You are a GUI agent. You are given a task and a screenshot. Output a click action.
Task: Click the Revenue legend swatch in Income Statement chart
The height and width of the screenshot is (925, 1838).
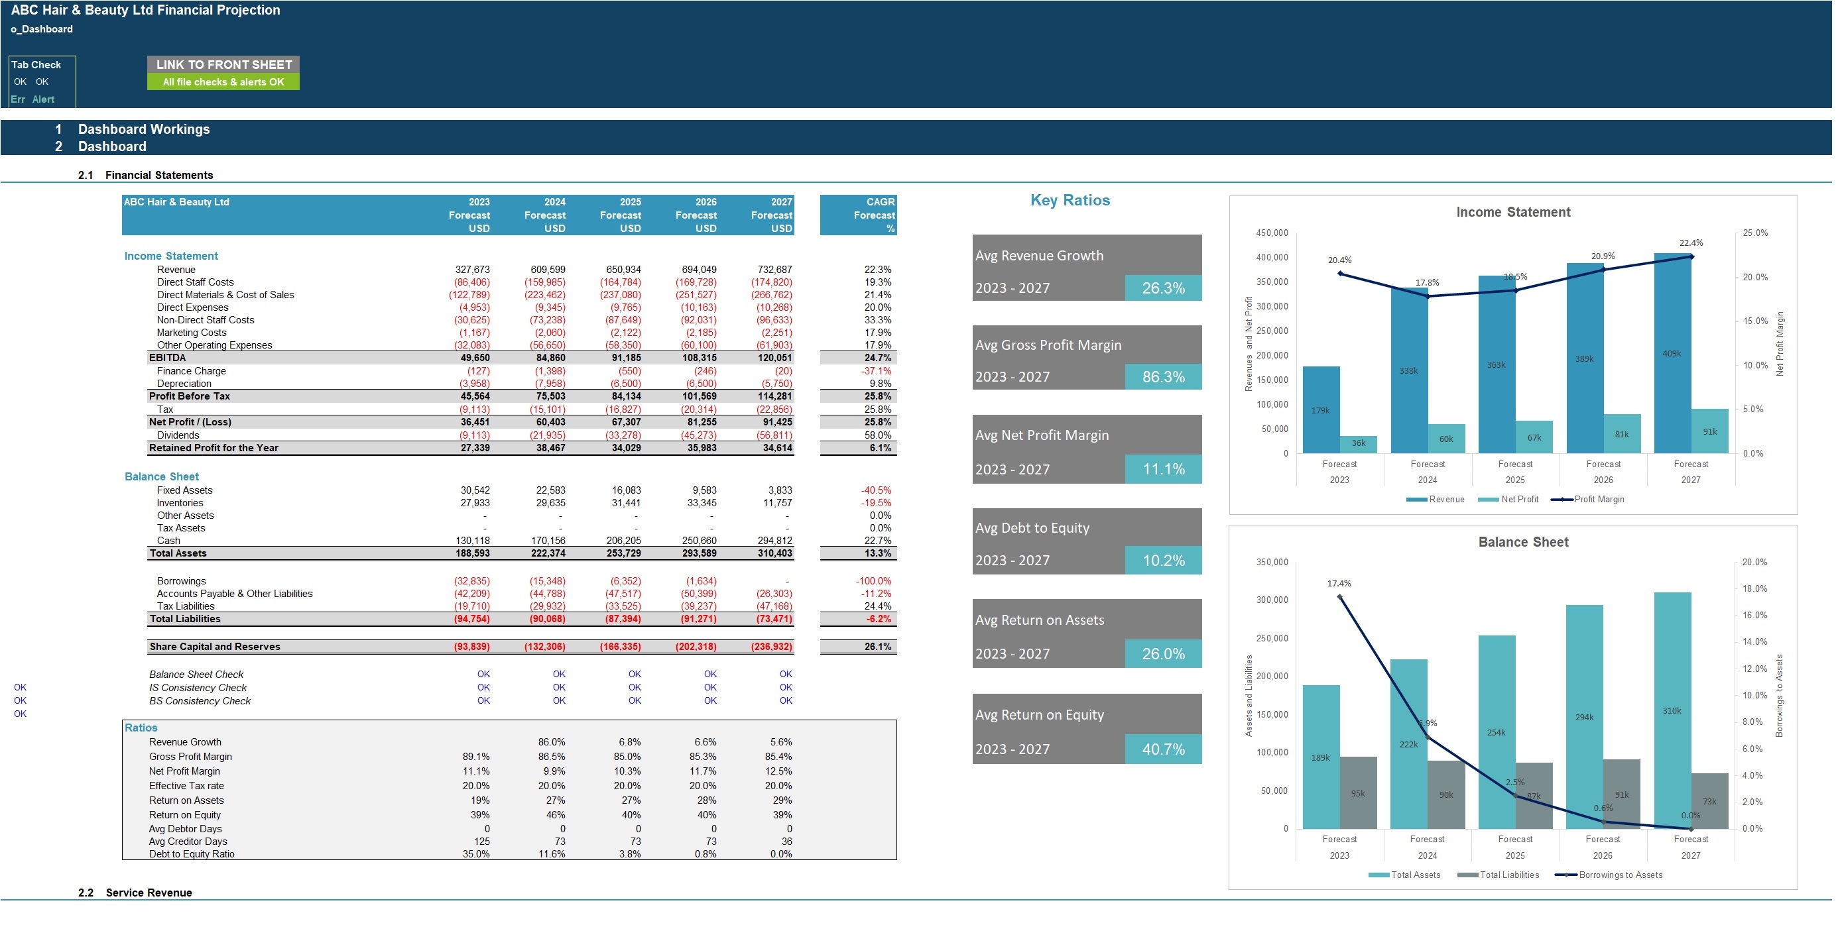(1416, 500)
